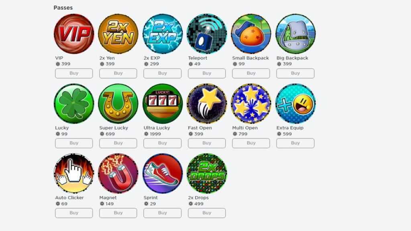Select the Super Lucky horseshoe icon
The height and width of the screenshot is (231, 411).
(x=118, y=104)
